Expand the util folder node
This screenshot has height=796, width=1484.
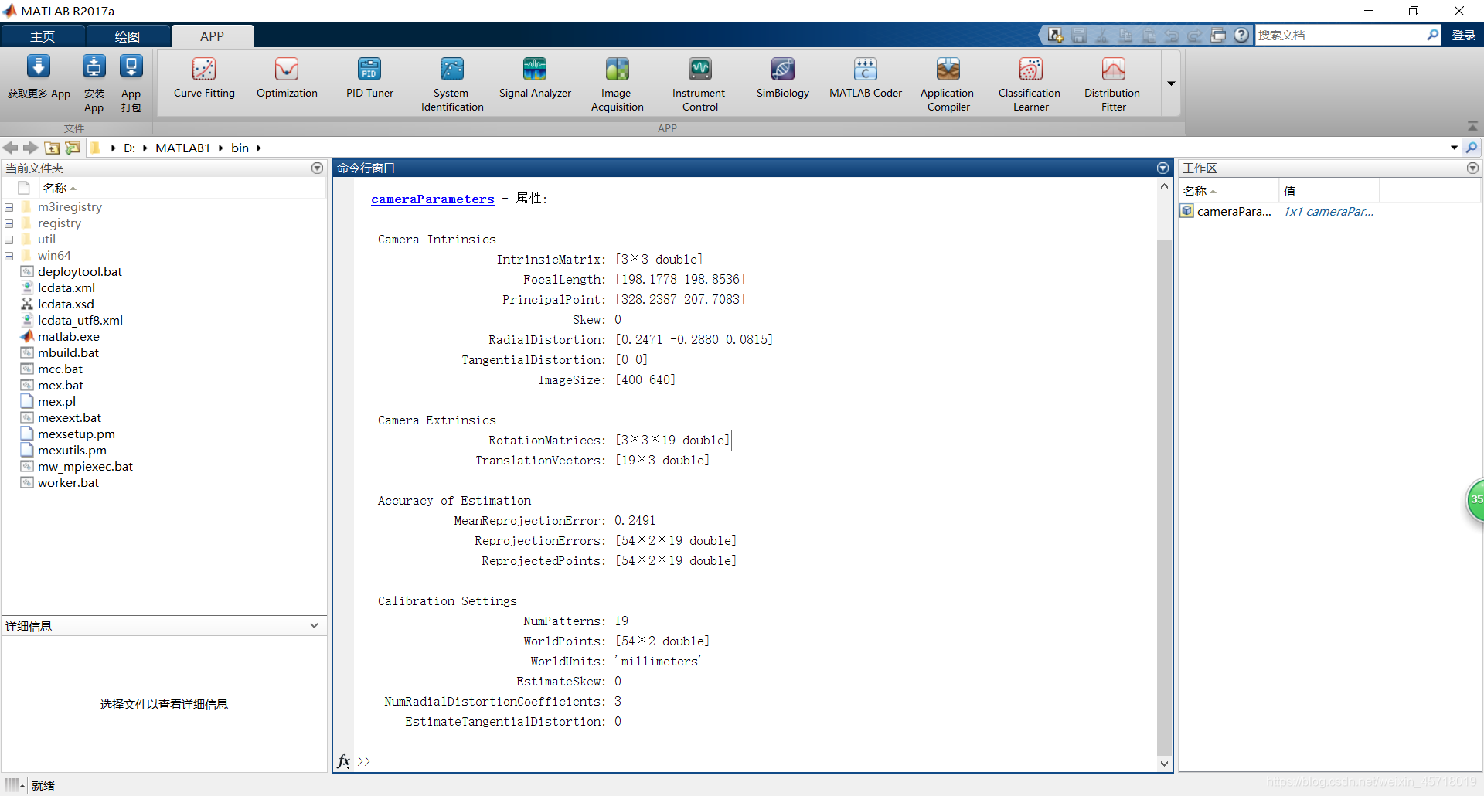pos(9,240)
